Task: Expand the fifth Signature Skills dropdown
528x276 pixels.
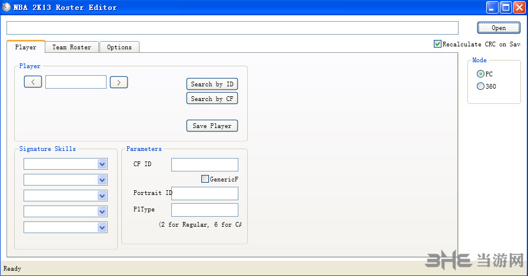Action: tap(102, 227)
